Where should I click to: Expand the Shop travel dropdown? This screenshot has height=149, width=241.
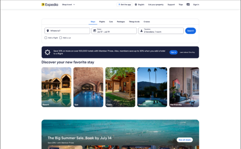click(x=68, y=4)
